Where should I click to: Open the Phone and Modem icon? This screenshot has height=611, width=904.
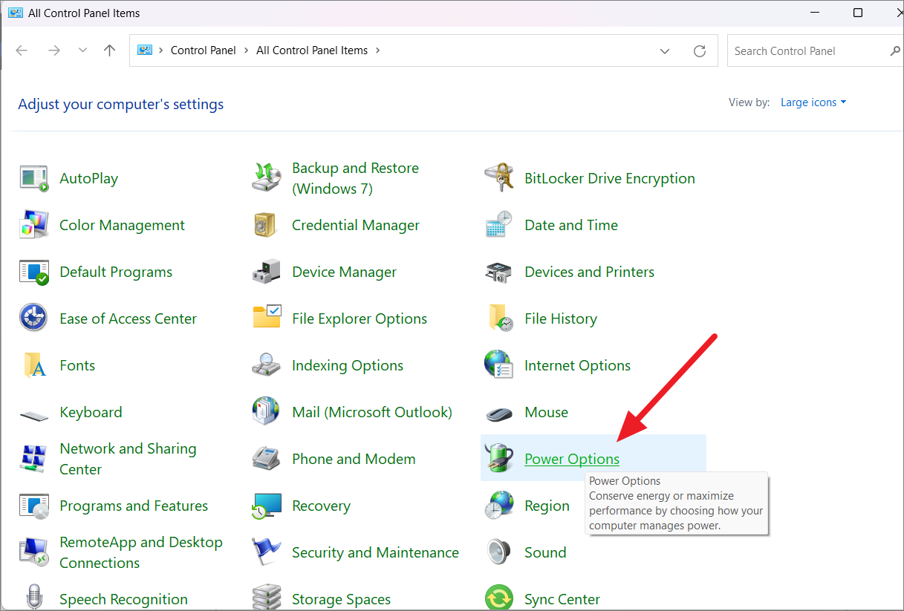[x=266, y=459]
